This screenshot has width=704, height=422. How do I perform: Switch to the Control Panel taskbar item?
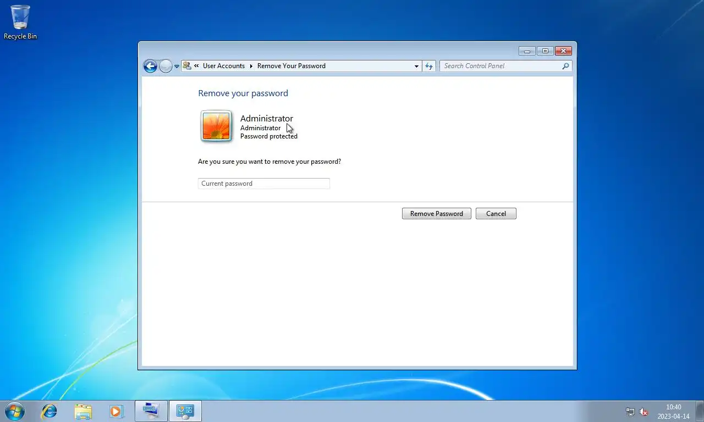pyautogui.click(x=185, y=411)
